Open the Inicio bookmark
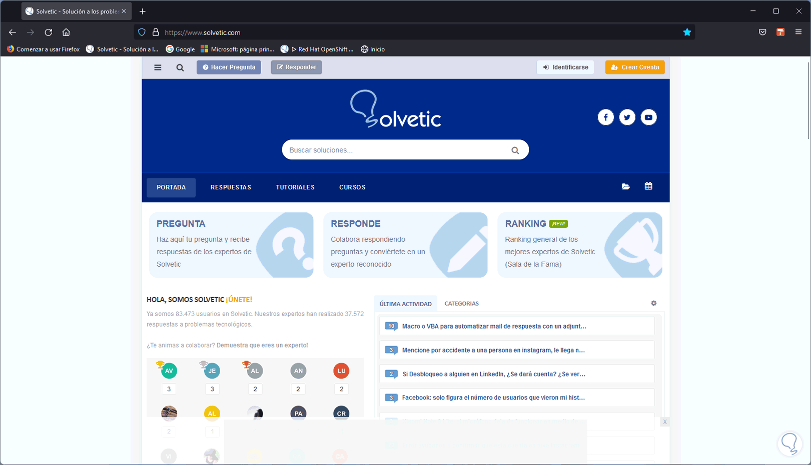This screenshot has height=465, width=811. pos(373,49)
